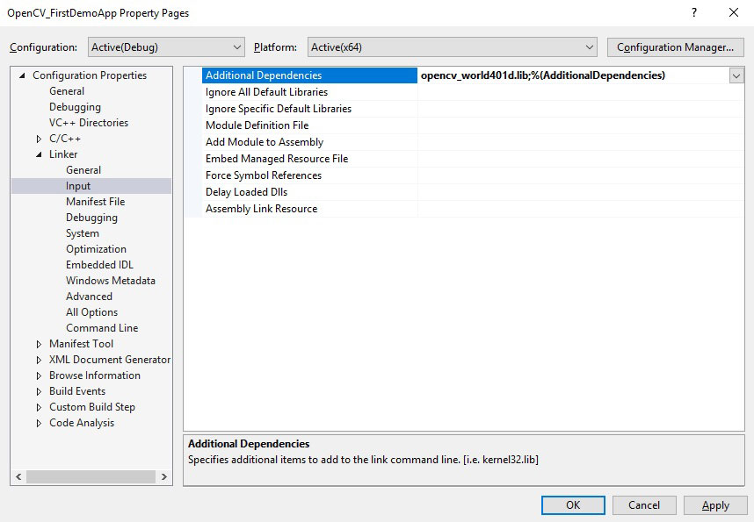Collapse the Configuration Properties tree node
The height and width of the screenshot is (522, 754).
coord(23,75)
